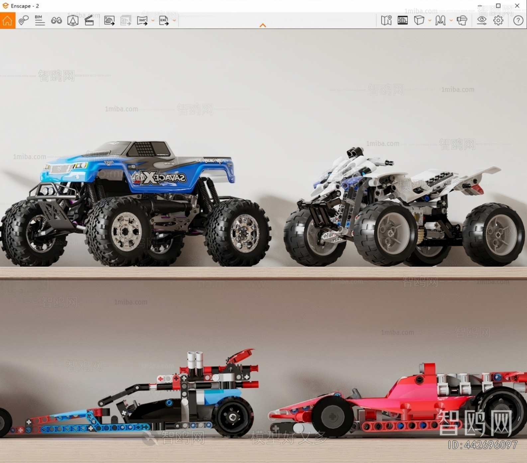
Task: Click the Enscape logo in title bar
Action: click(5, 6)
